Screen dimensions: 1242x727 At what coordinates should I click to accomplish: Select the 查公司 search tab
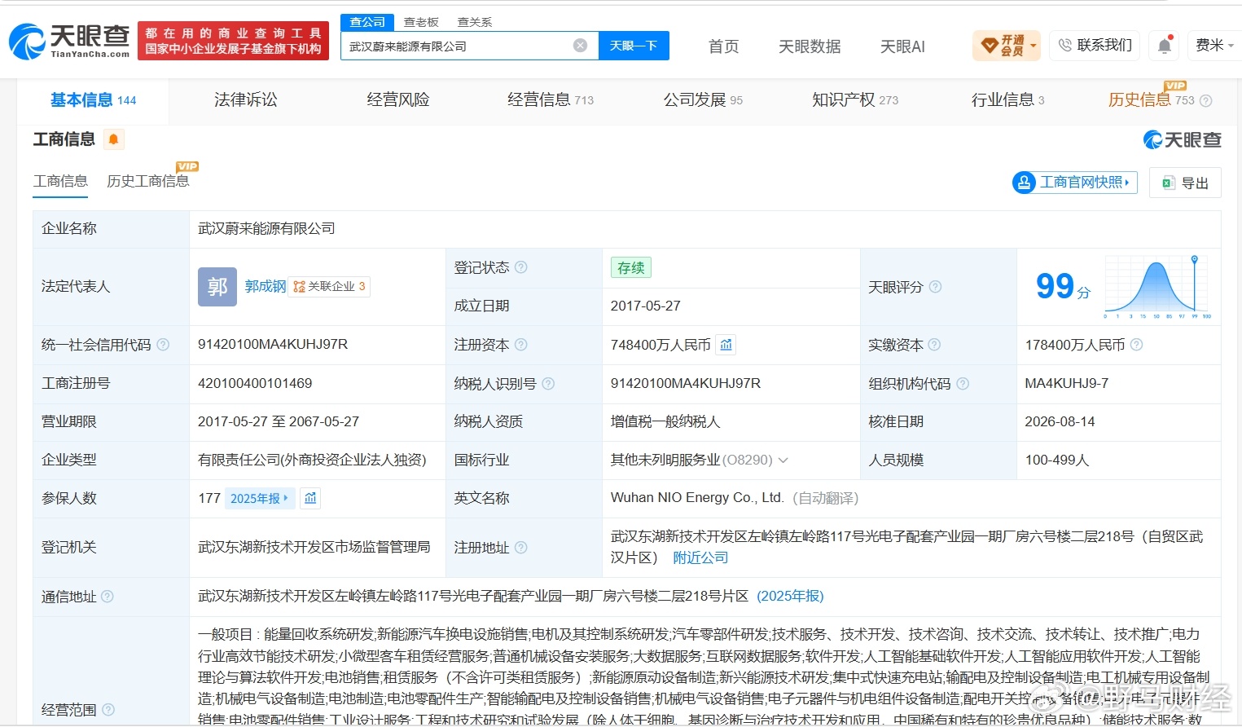367,22
